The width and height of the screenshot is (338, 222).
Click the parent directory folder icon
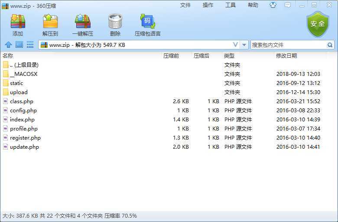pos(6,65)
